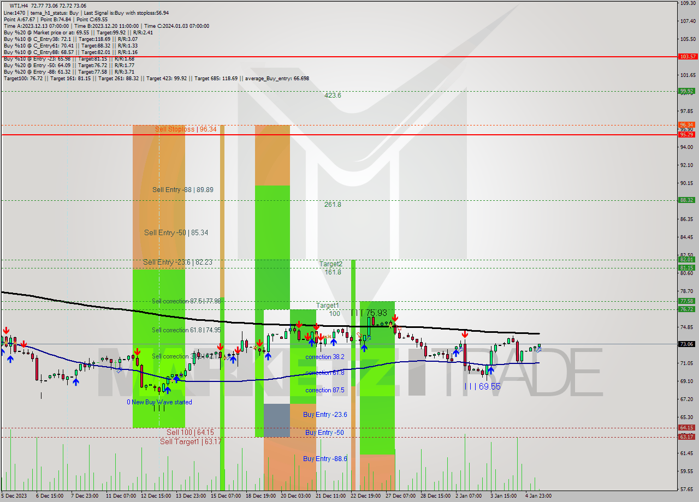Select '0 New Buy Wave started' annotation
The image size is (699, 502).
pyautogui.click(x=159, y=402)
